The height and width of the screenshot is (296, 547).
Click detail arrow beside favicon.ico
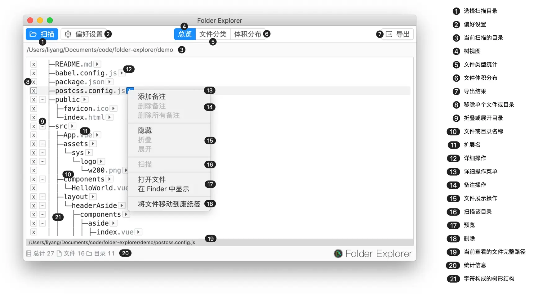(x=113, y=109)
